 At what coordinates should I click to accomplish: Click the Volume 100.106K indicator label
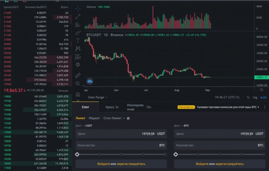pos(98,7)
